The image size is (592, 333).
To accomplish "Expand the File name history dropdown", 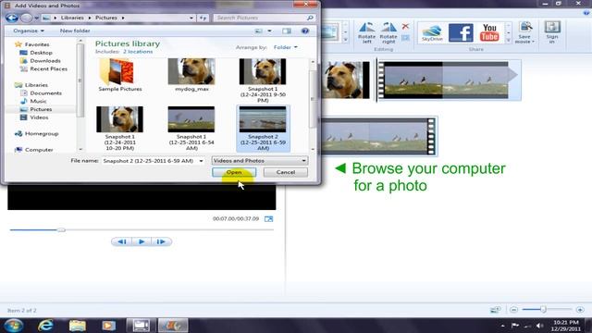I will 201,161.
